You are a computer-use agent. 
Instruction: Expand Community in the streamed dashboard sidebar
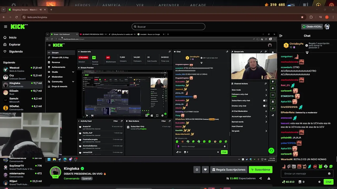coord(73,82)
